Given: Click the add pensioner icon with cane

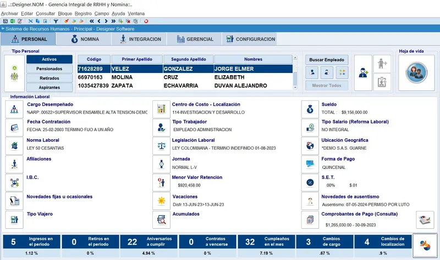Looking at the screenshot, I should pyautogui.click(x=382, y=64).
